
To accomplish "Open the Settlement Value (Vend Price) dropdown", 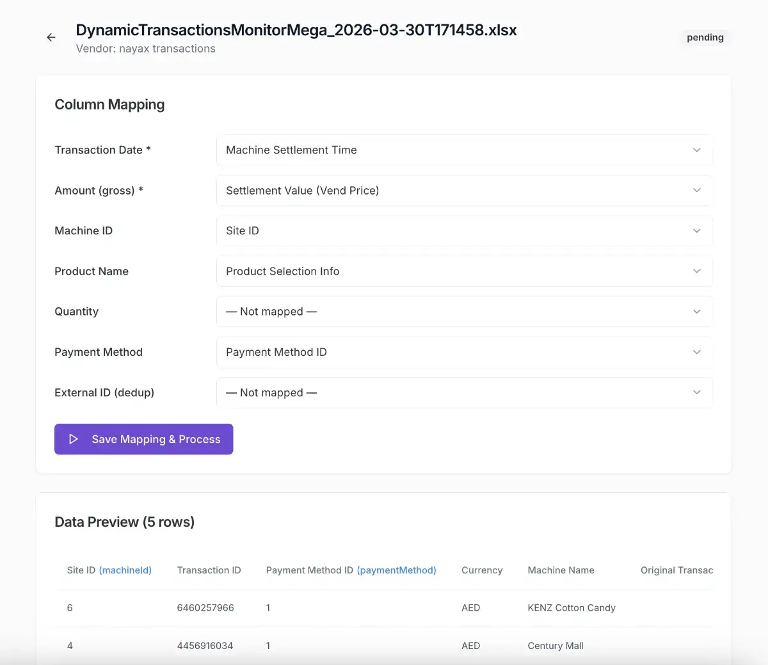I will (465, 190).
